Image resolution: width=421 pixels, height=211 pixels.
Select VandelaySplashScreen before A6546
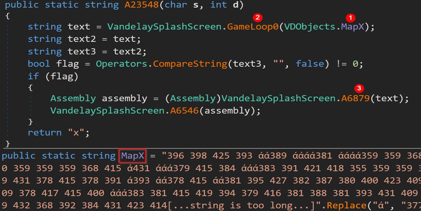click(x=107, y=111)
